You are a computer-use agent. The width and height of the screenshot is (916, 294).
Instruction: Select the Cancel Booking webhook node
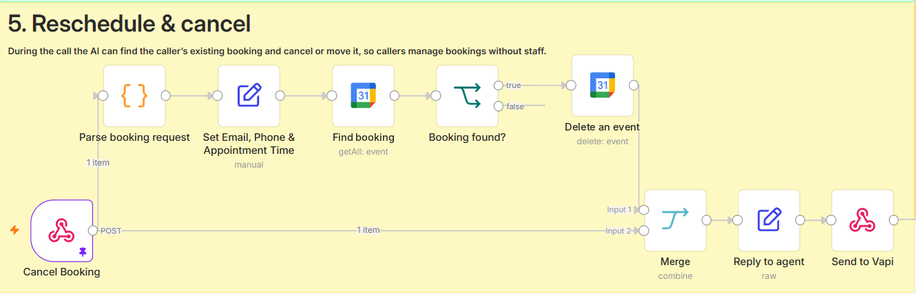pos(61,231)
